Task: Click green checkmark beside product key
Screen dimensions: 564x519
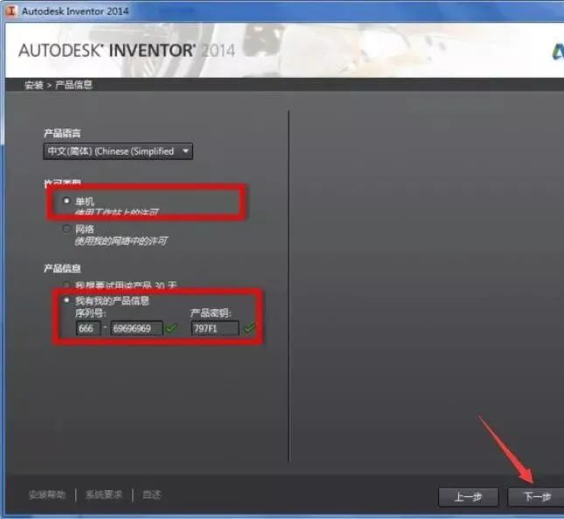Action: (x=249, y=328)
